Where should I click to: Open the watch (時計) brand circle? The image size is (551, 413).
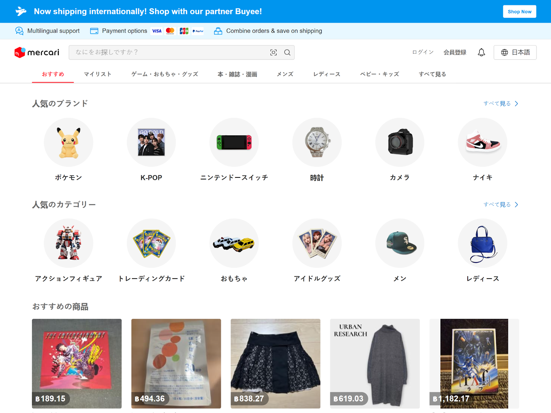coord(317,142)
